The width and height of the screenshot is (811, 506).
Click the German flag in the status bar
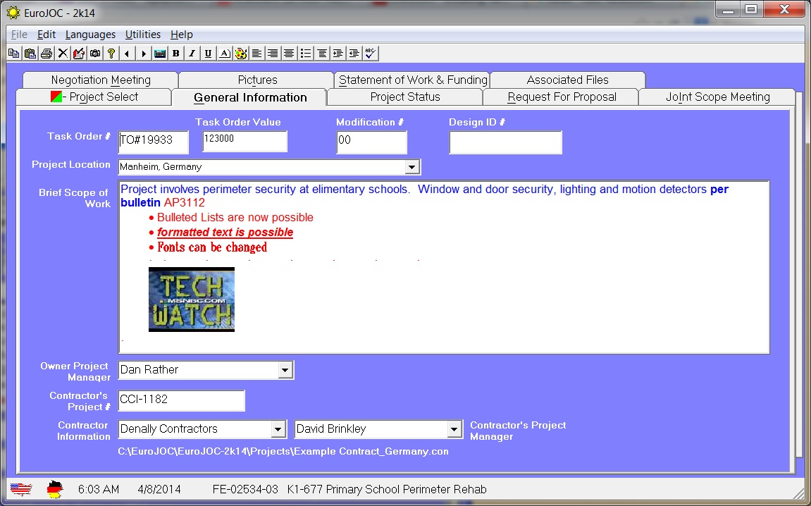(x=55, y=489)
